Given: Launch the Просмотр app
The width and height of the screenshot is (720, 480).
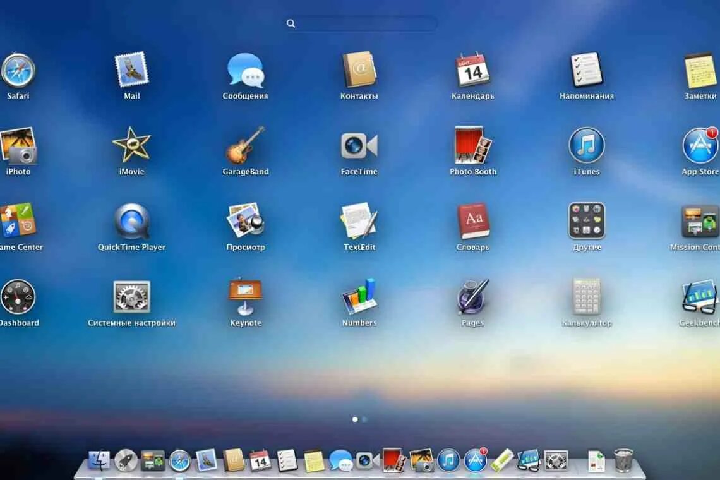Looking at the screenshot, I should pos(245,221).
